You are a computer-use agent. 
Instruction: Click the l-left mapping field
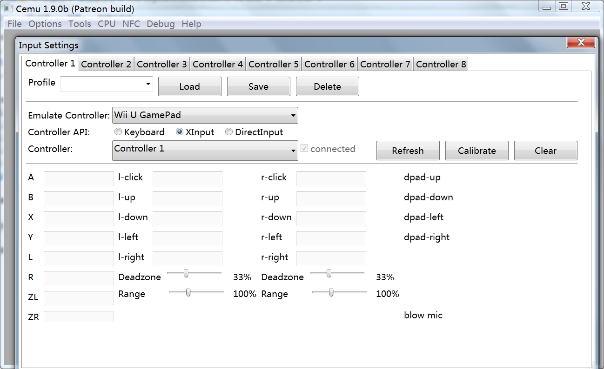tap(188, 238)
